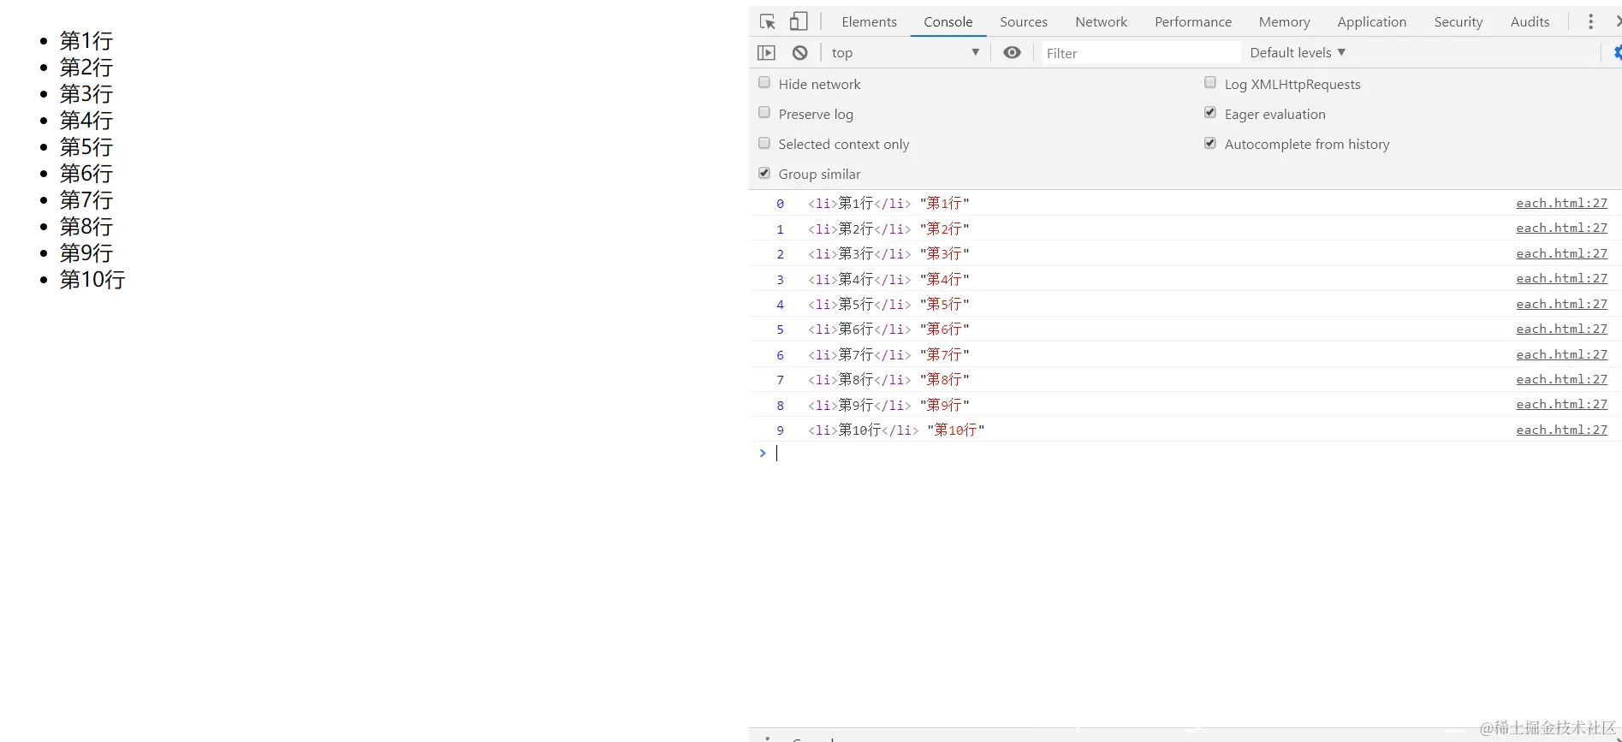
Task: Click the <li>第1行</li> element in console
Action: click(859, 204)
